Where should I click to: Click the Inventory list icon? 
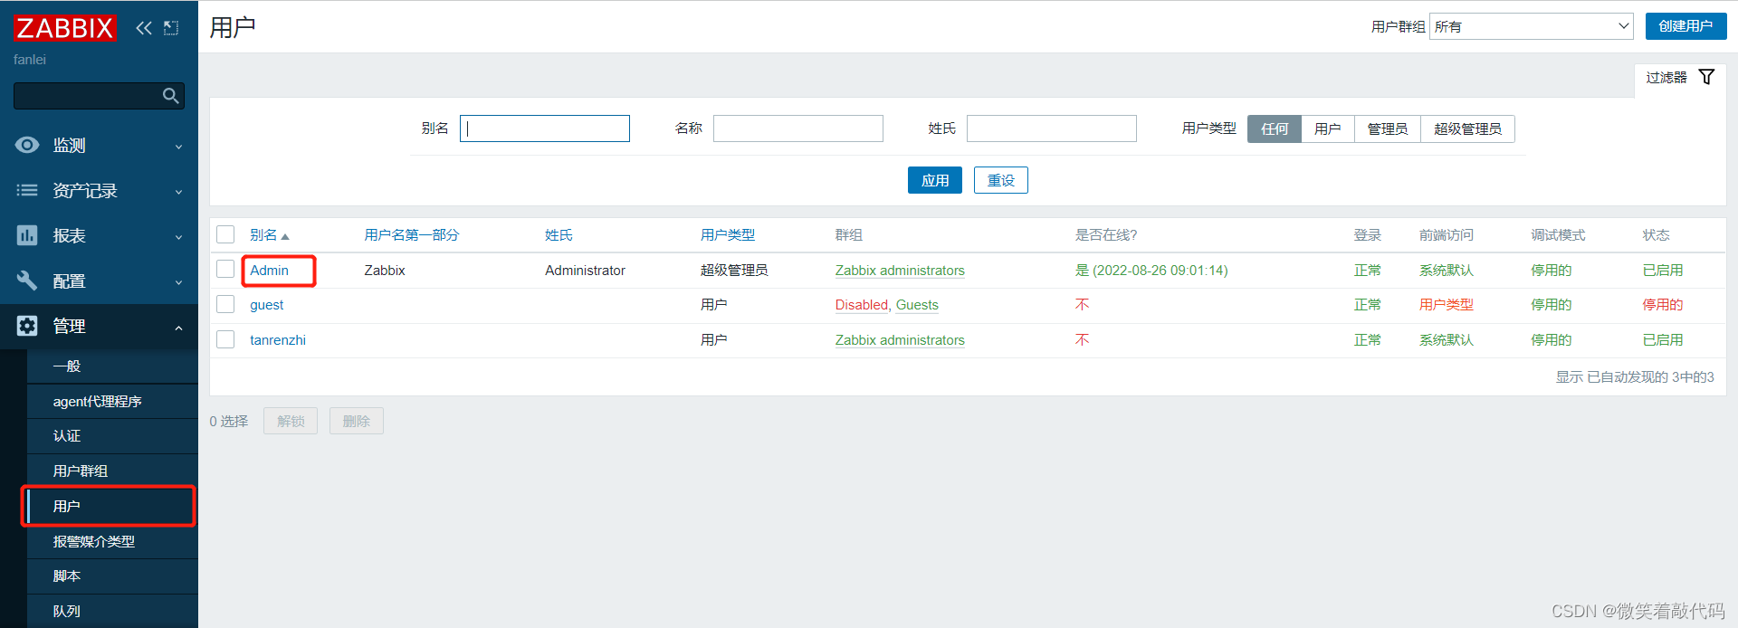pos(27,190)
